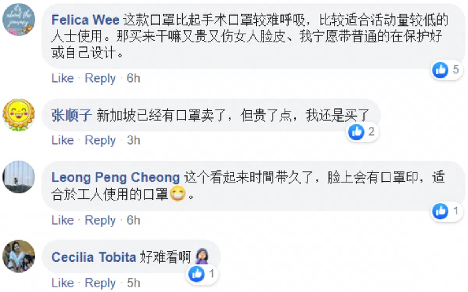The image size is (468, 292).
Task: Open Felica Wee's profile name link
Action: [85, 19]
